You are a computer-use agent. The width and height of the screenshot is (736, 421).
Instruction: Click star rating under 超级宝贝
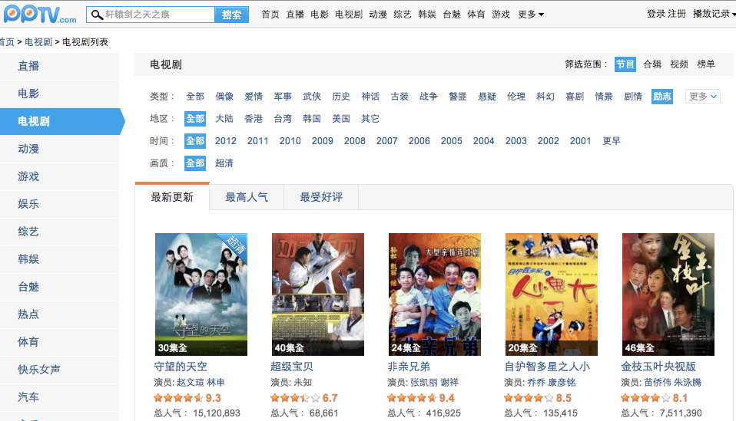(295, 398)
